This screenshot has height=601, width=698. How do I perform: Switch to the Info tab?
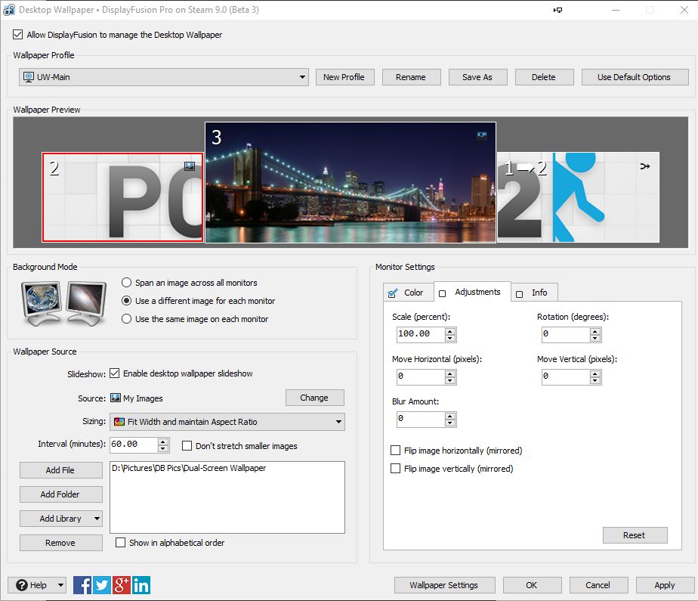[533, 293]
